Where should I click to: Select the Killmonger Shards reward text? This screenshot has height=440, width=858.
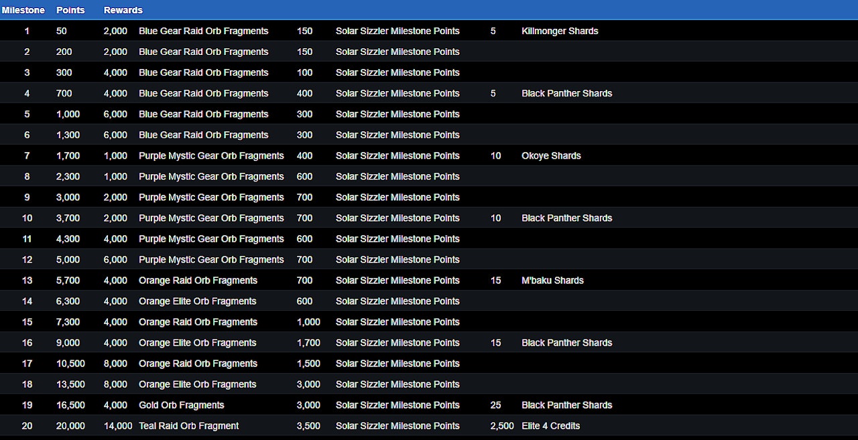click(560, 31)
